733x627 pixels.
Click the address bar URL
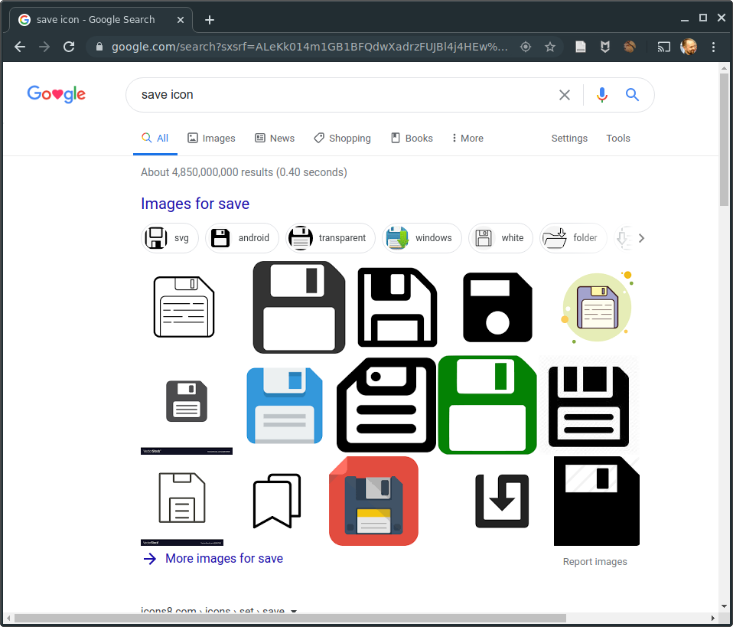(x=309, y=47)
